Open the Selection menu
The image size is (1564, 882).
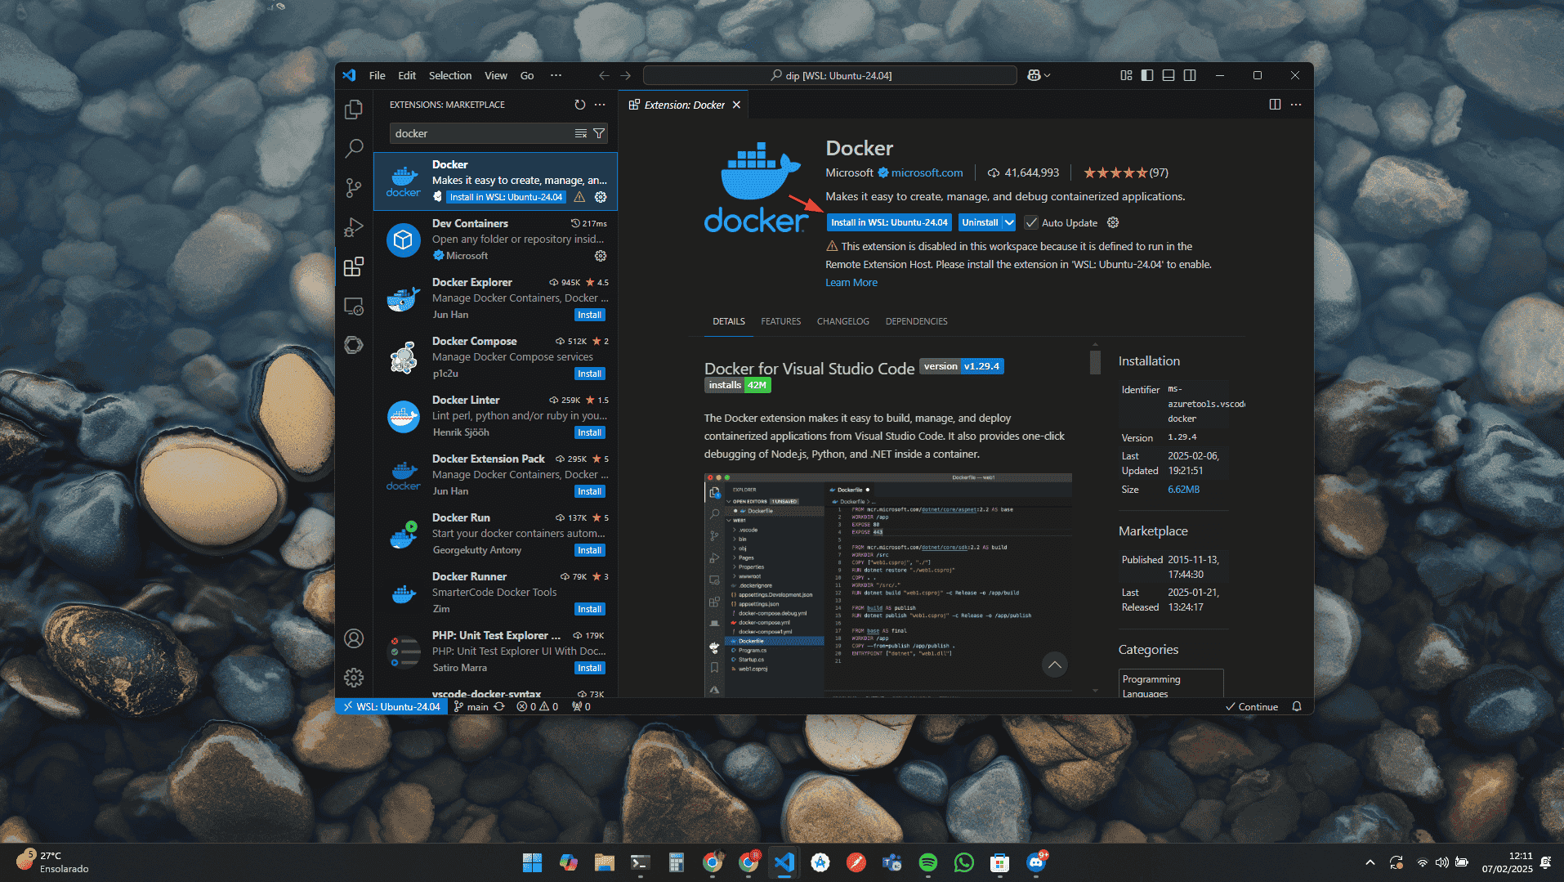pyautogui.click(x=449, y=75)
